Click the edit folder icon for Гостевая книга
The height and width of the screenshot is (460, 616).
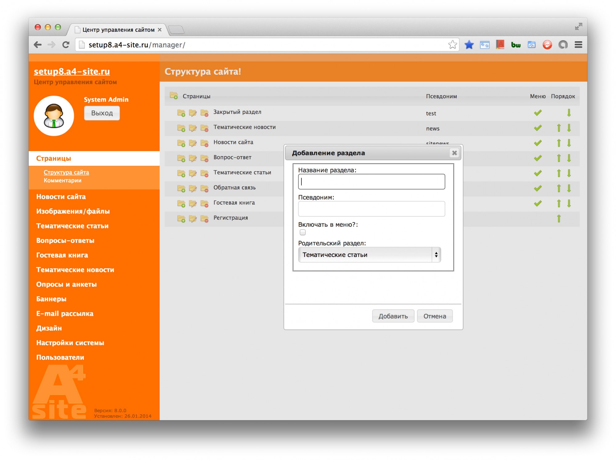pos(193,203)
